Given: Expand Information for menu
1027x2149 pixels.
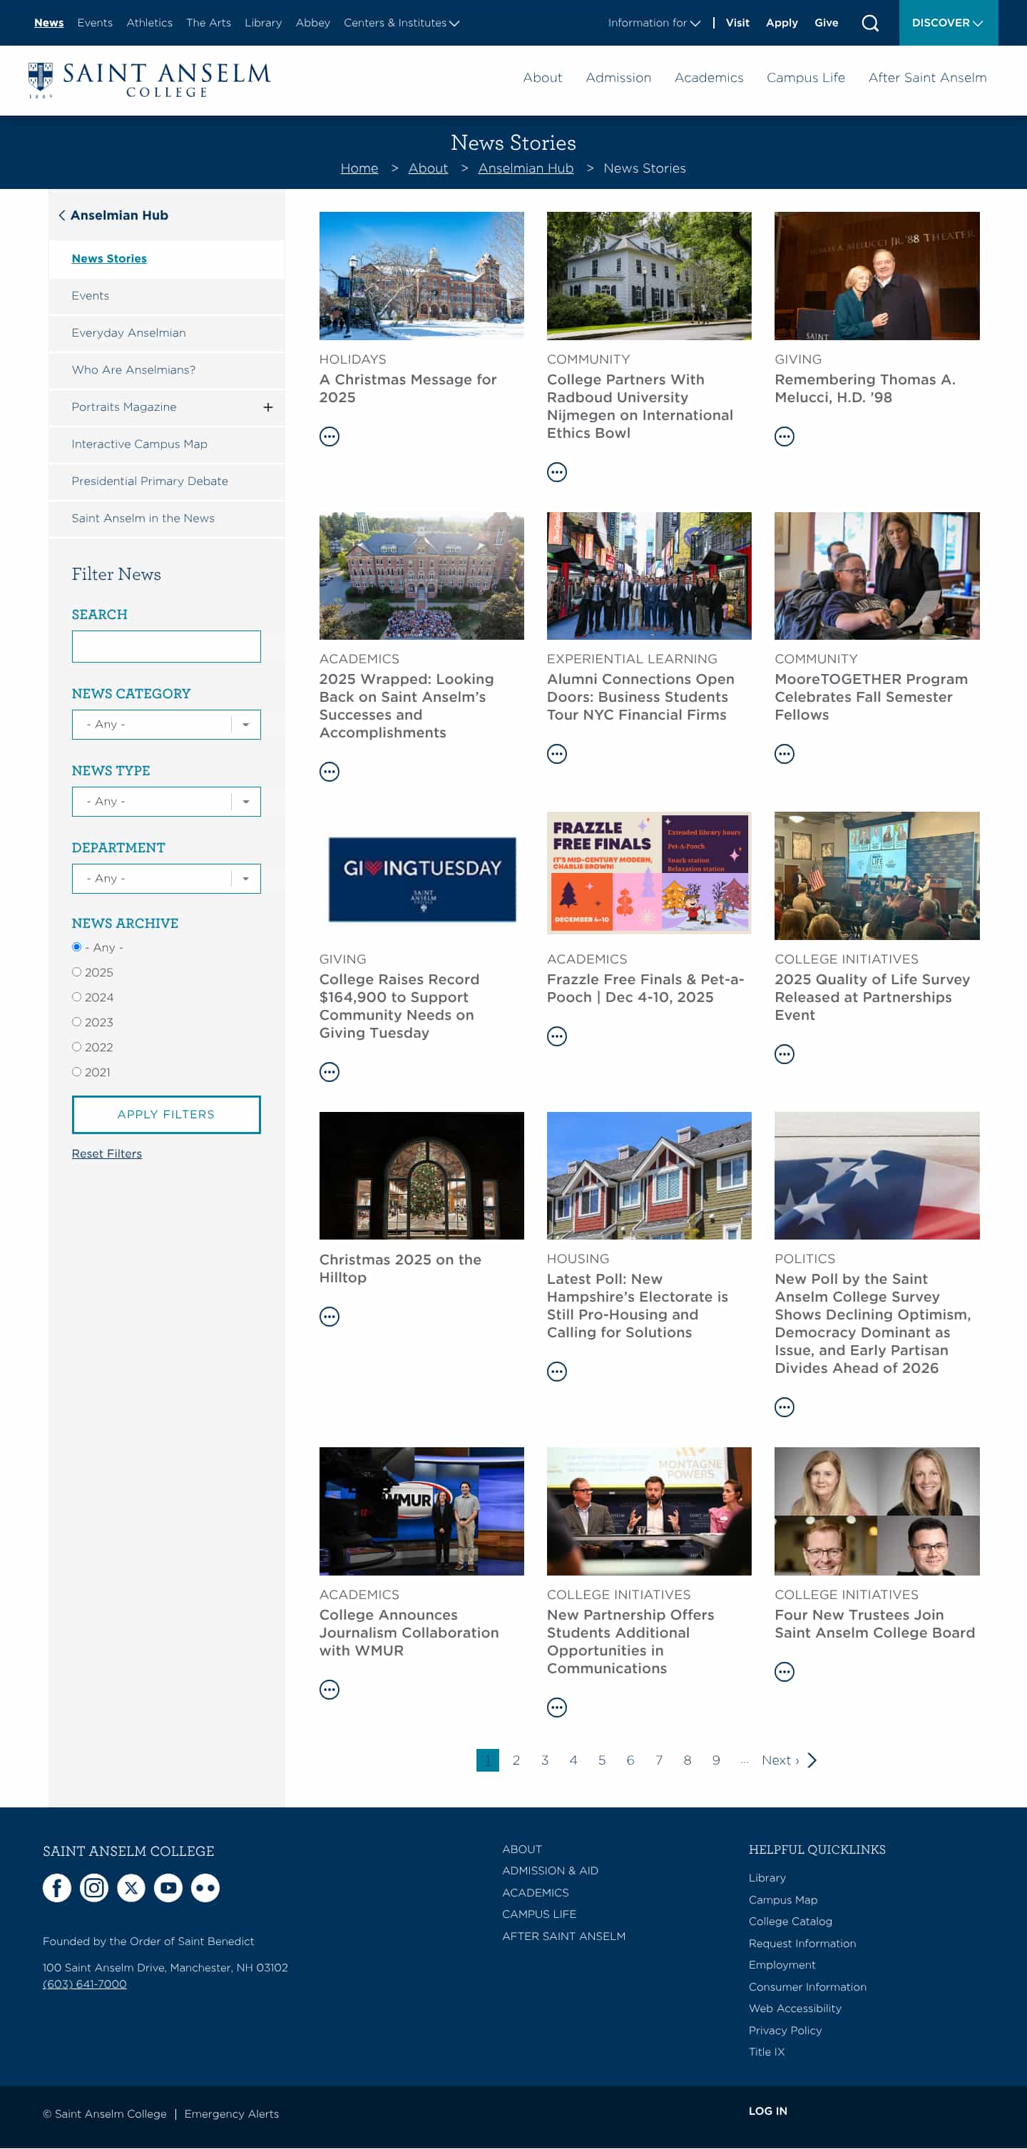Looking at the screenshot, I should pyautogui.click(x=654, y=23).
